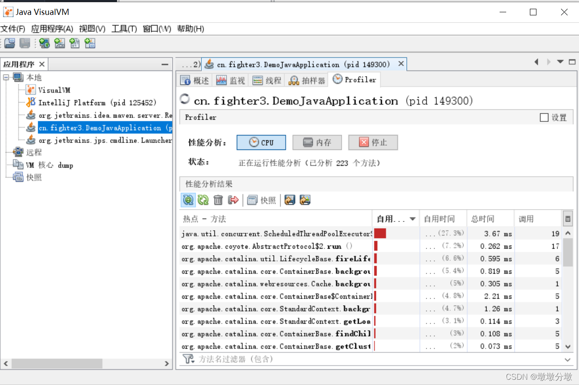
Task: Switch to the 监视 tab
Action: pos(231,80)
